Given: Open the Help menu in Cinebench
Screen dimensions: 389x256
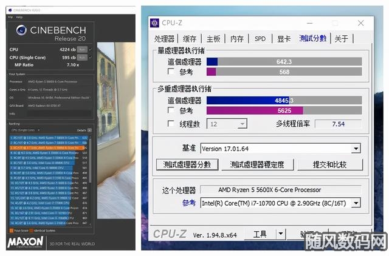Looking at the screenshot, I should pos(19,17).
